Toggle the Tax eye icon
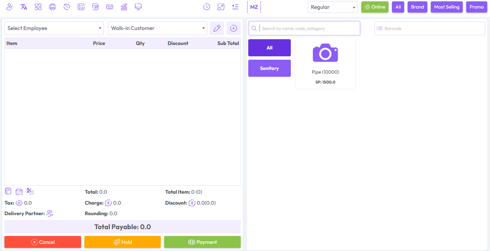 [x=19, y=203]
